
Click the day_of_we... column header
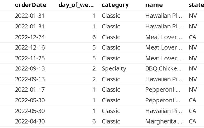(x=76, y=5)
